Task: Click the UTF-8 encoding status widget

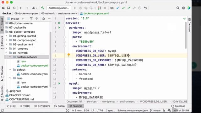Action: (x=100, y=110)
